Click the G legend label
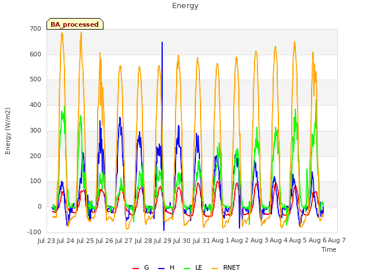The width and height of the screenshot is (372, 279). [x=146, y=267]
